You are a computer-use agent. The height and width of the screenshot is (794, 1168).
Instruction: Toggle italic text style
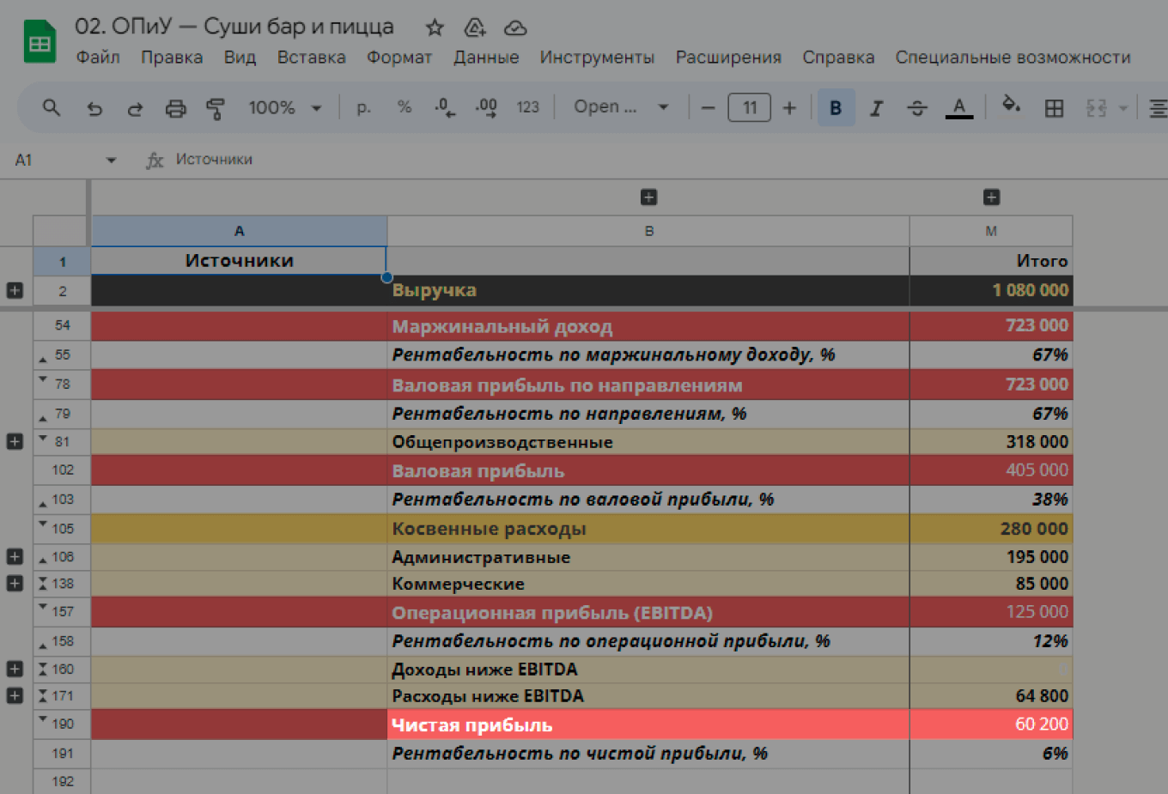point(876,108)
